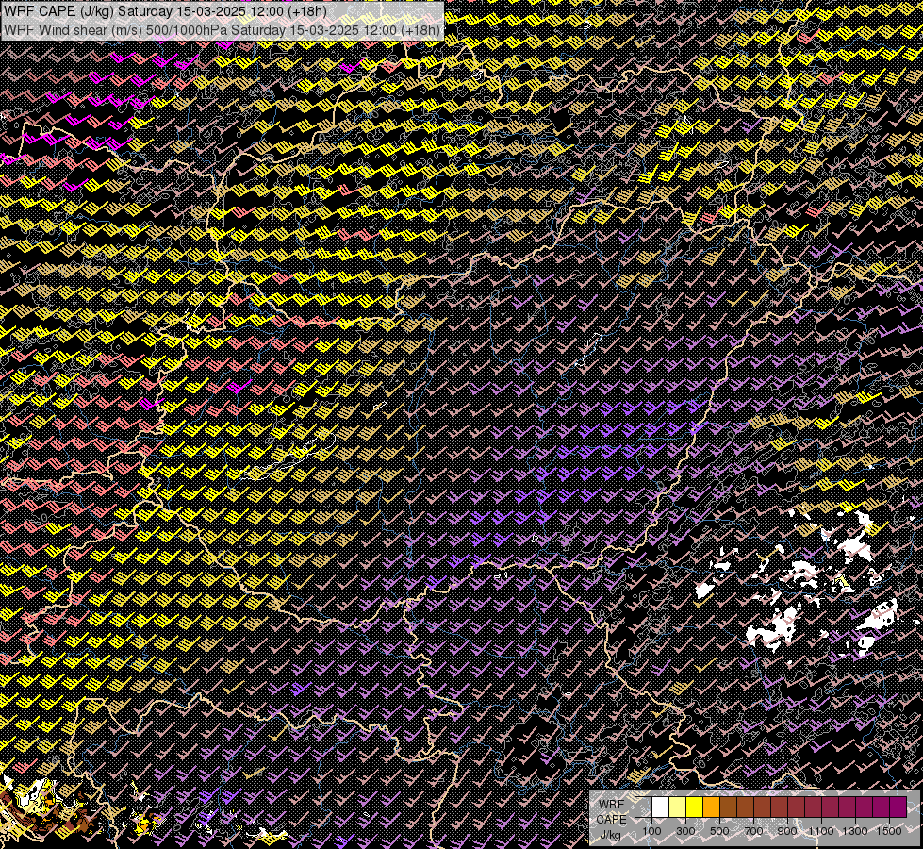
Task: Click the 1500 legend value
Action: (889, 831)
